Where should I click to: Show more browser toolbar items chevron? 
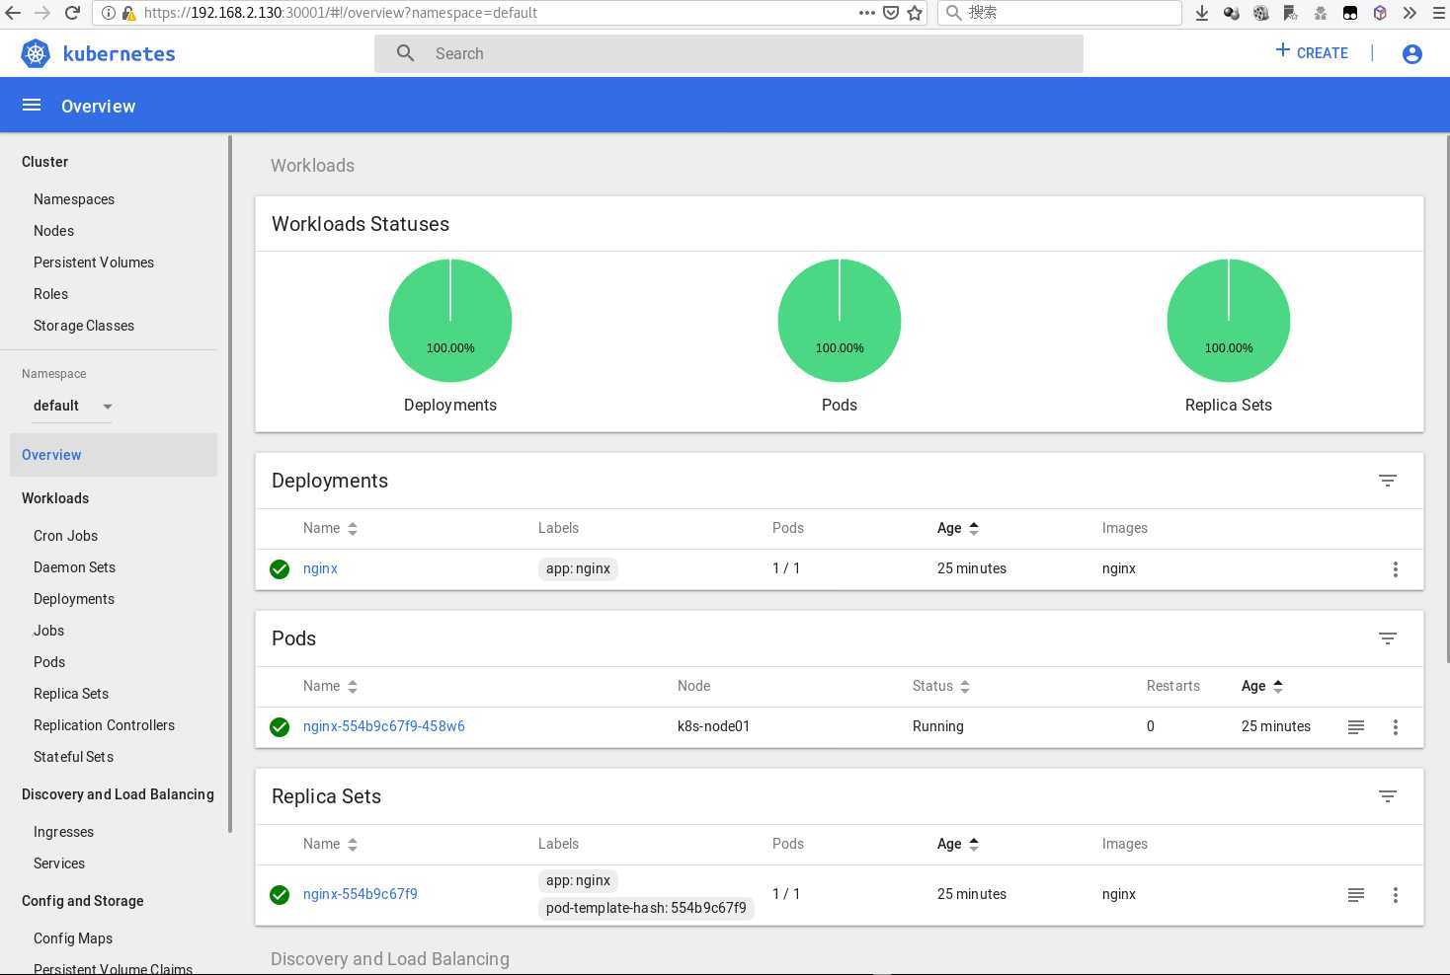pyautogui.click(x=1410, y=13)
